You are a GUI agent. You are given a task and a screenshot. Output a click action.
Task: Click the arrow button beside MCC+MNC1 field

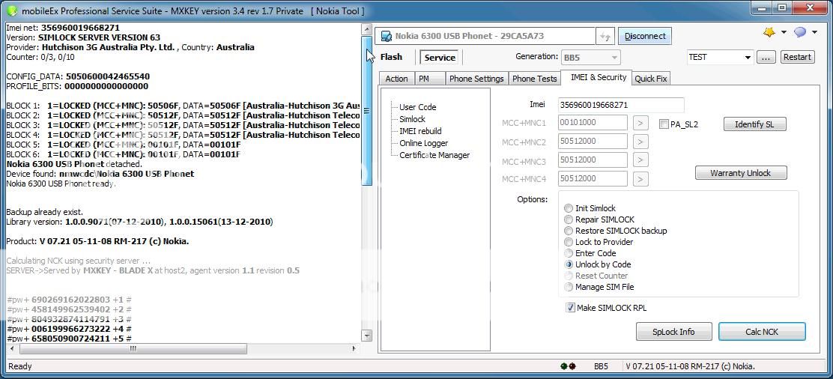pos(640,123)
